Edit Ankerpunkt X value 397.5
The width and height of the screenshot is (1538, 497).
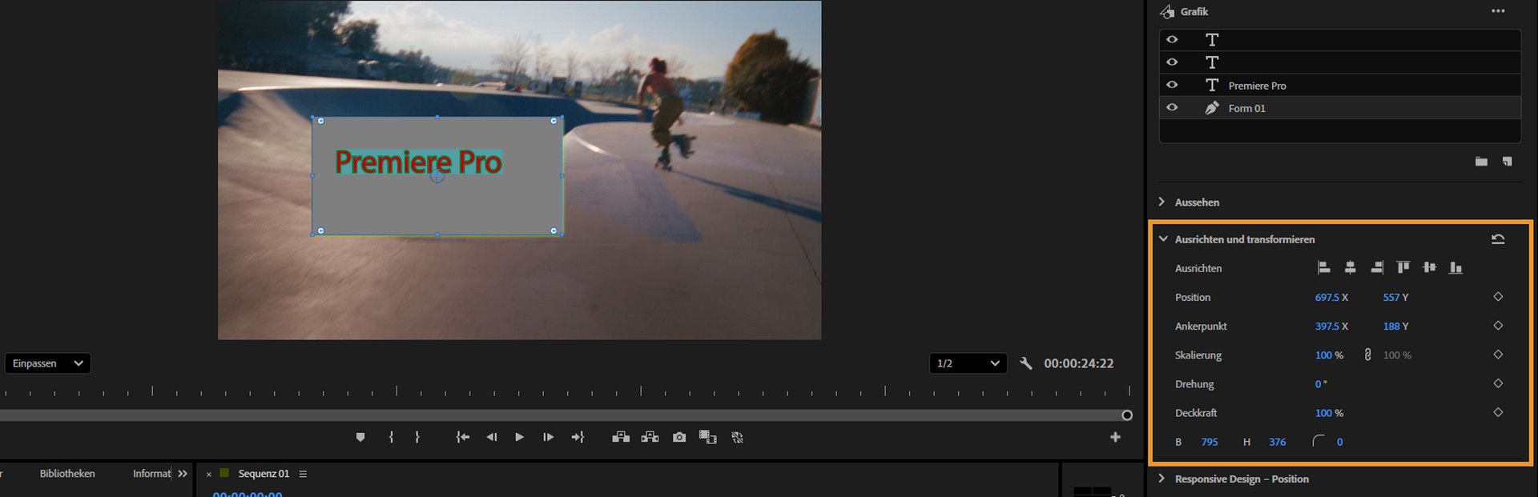point(1327,326)
